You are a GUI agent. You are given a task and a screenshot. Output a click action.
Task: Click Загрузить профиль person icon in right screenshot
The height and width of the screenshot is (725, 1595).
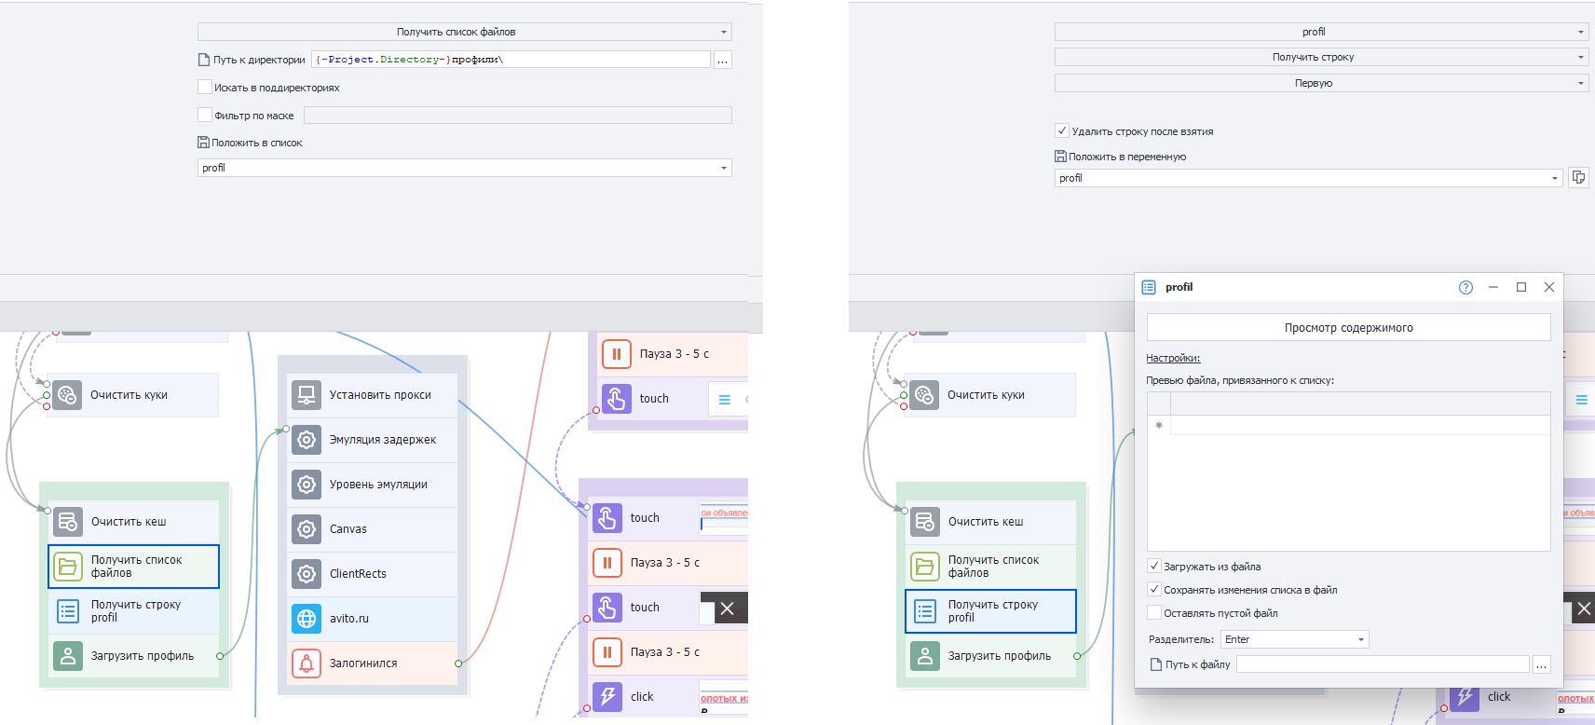pos(925,655)
